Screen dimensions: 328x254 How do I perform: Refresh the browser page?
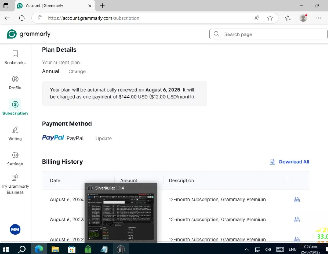[x=22, y=18]
